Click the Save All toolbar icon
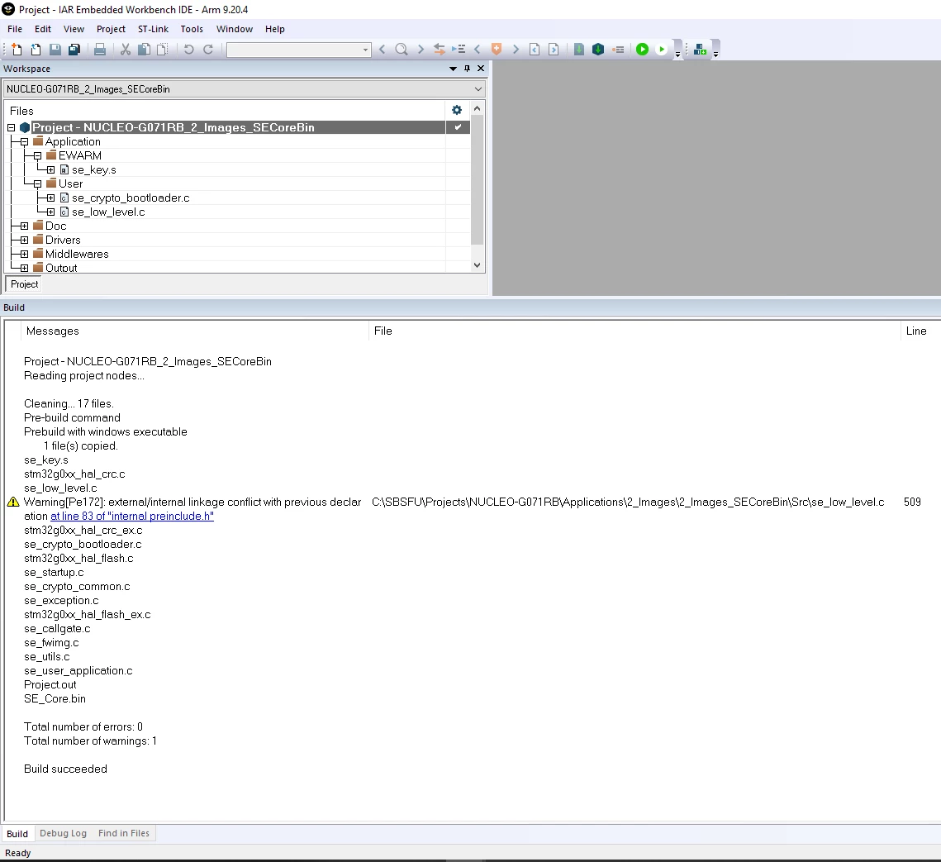 tap(74, 50)
